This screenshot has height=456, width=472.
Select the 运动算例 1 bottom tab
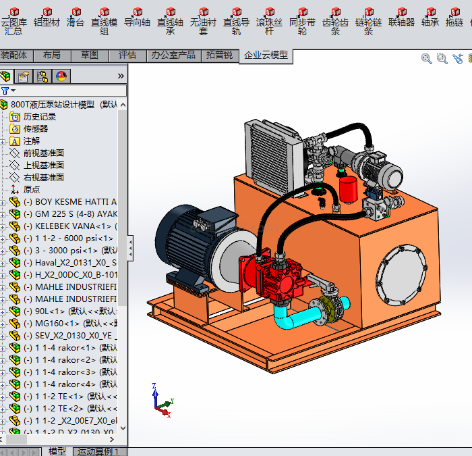98,451
